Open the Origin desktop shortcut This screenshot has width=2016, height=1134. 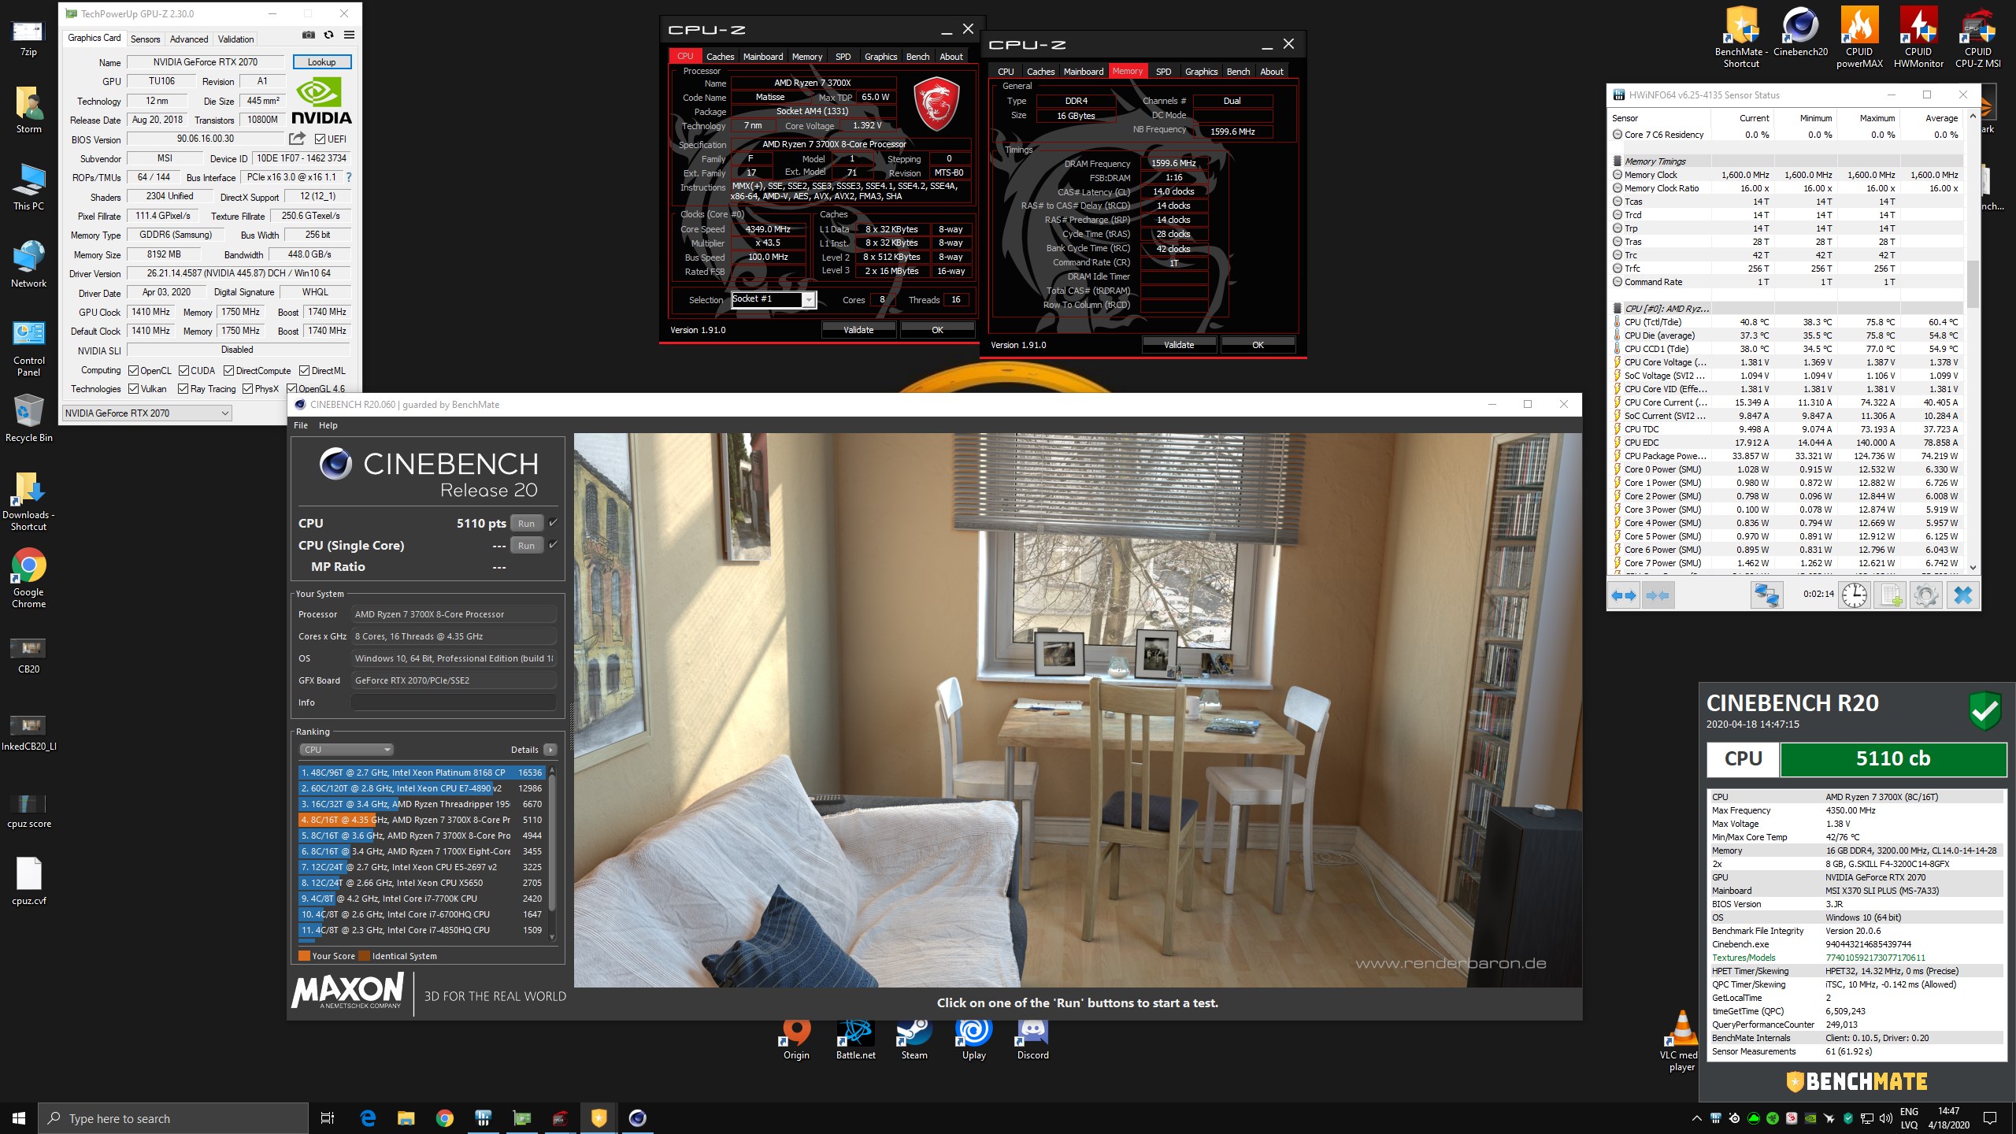(x=796, y=1039)
